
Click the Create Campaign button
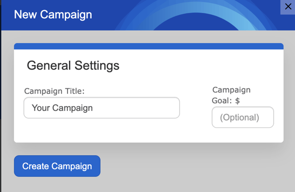[x=57, y=166]
